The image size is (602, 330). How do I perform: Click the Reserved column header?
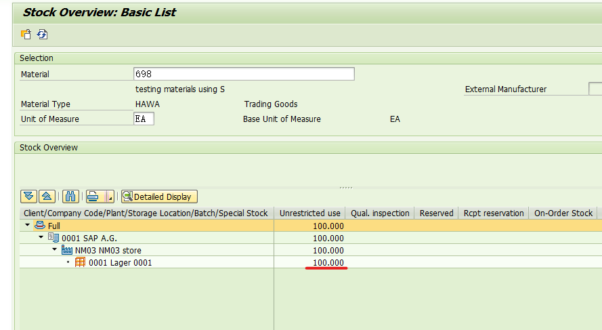click(437, 213)
